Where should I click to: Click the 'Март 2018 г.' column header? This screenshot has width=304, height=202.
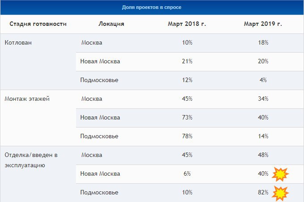point(187,24)
